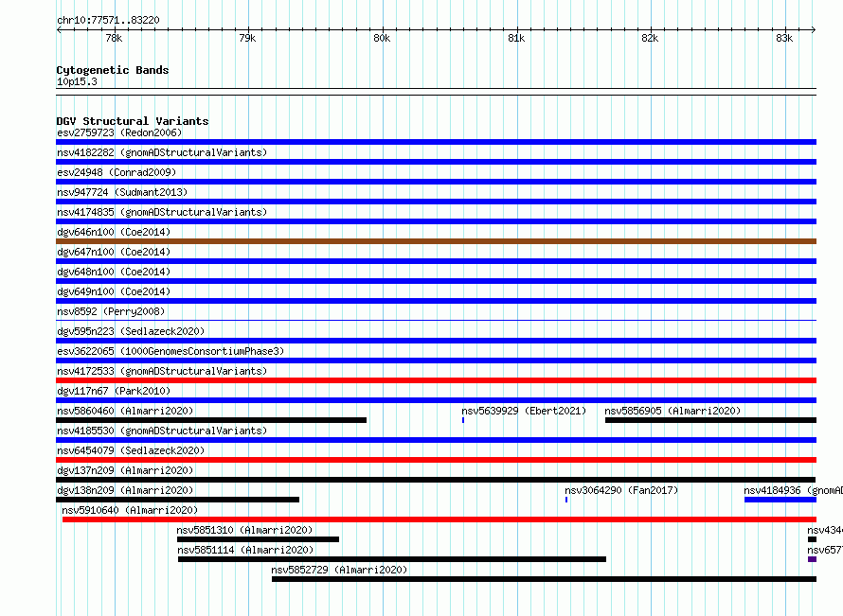Select the nsv5856905 (Almarri2020) bar
The image size is (843, 616).
[x=710, y=420]
